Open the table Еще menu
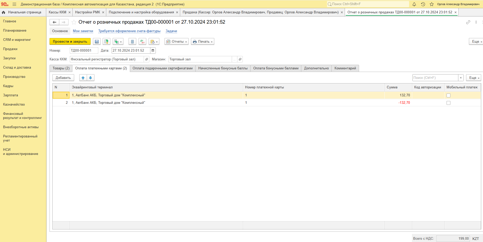The image size is (483, 242). coord(473,78)
